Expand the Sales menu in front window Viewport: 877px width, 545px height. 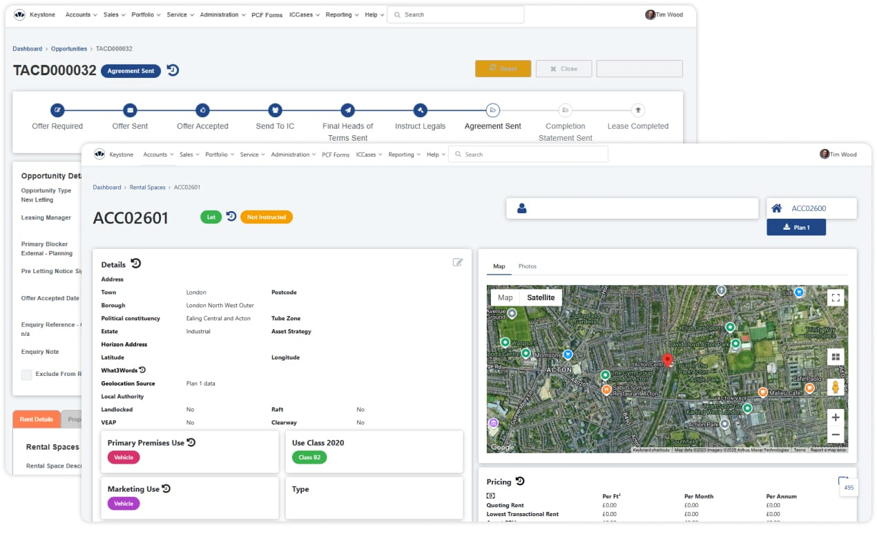point(189,155)
